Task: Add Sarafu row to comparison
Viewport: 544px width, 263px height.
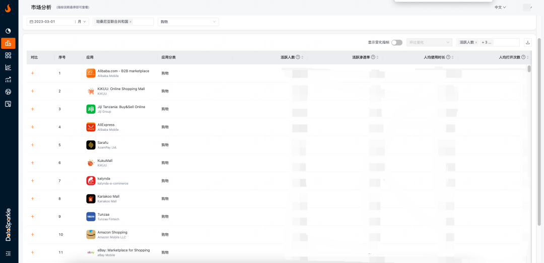Action: (33, 145)
